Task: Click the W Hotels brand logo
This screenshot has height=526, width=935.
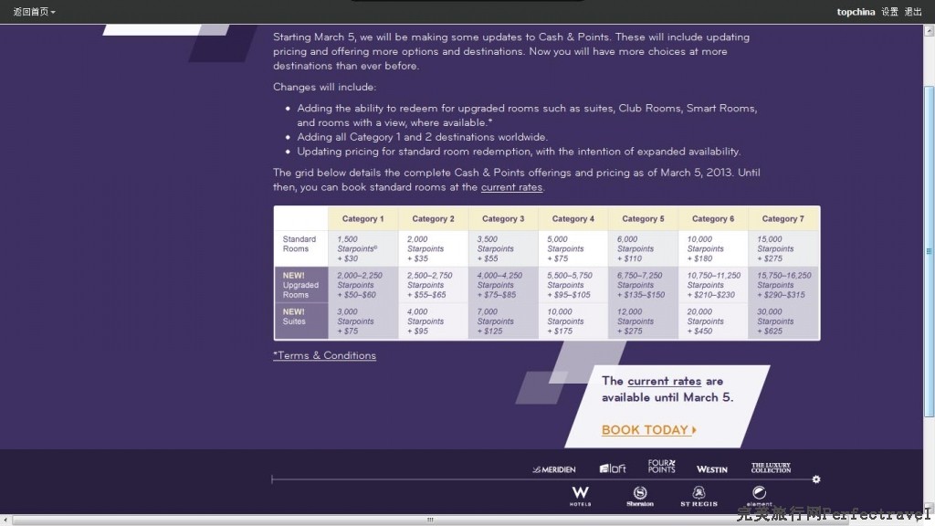Action: 580,496
